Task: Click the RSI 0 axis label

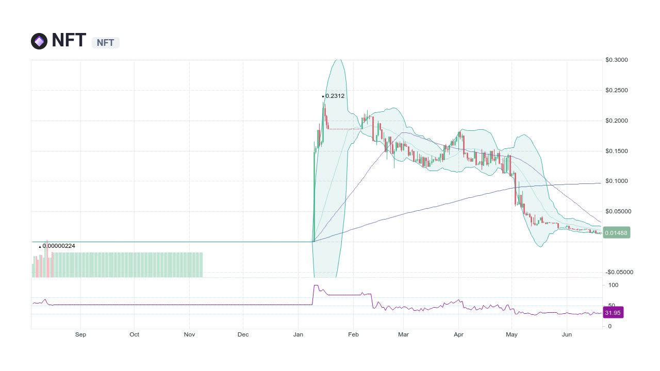Action: 610,326
